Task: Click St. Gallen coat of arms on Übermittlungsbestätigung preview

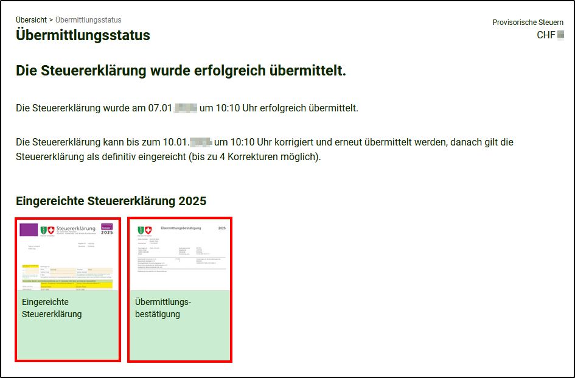Action: [x=142, y=230]
